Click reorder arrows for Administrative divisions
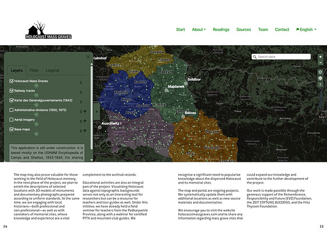327x231 pixels. 81,112
